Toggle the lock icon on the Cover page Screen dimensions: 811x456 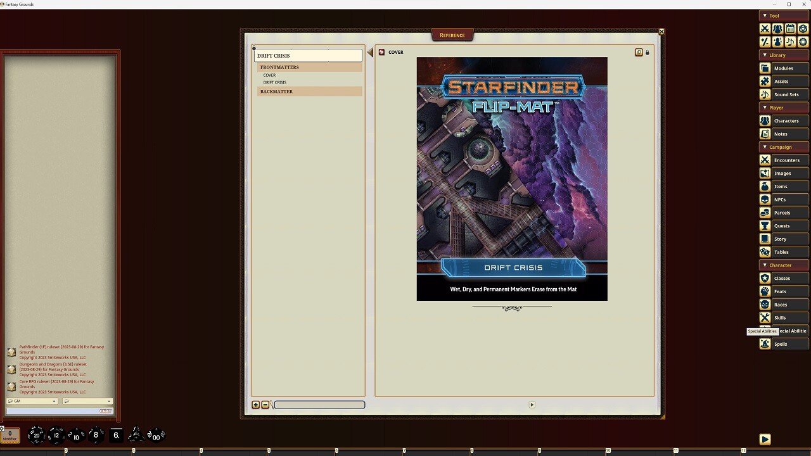tap(647, 52)
